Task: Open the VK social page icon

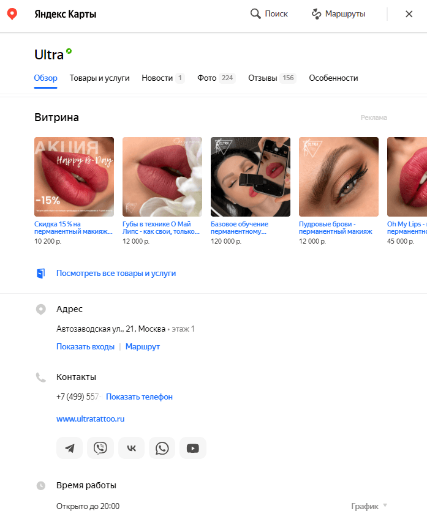Action: pos(131,448)
